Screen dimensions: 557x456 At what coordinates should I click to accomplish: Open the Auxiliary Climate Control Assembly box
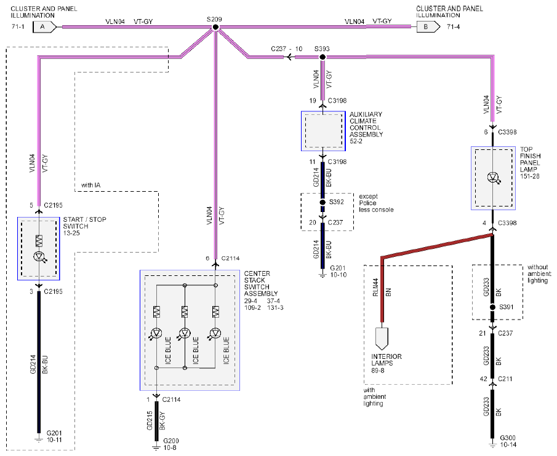323,131
